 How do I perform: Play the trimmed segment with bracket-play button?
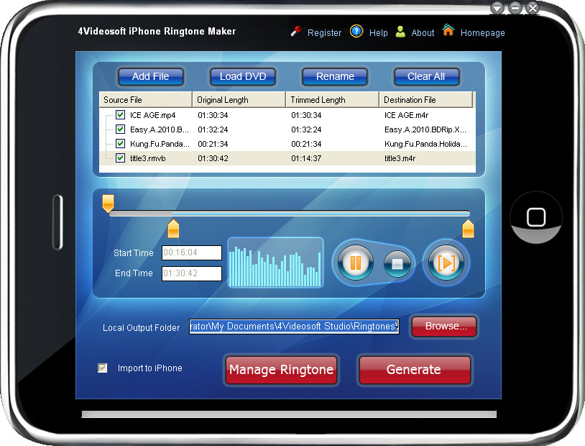(446, 263)
